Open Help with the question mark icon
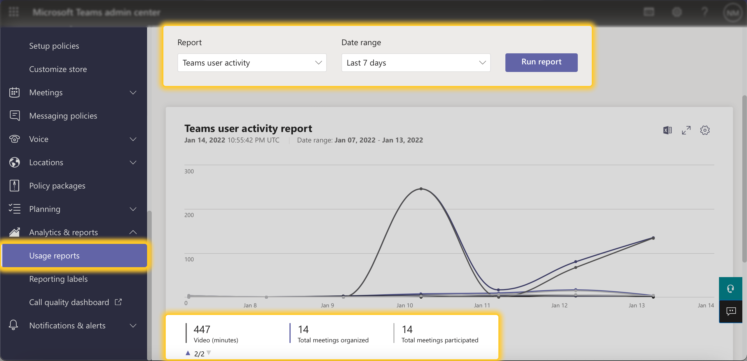The height and width of the screenshot is (361, 747). click(705, 12)
